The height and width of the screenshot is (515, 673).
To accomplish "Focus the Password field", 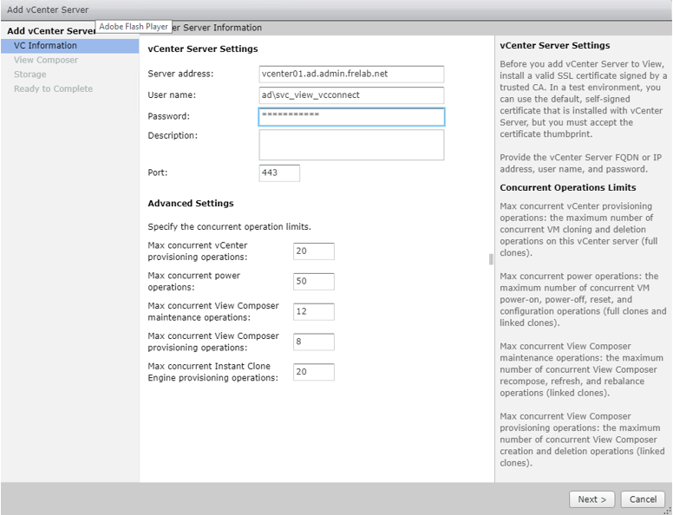I will pyautogui.click(x=351, y=117).
